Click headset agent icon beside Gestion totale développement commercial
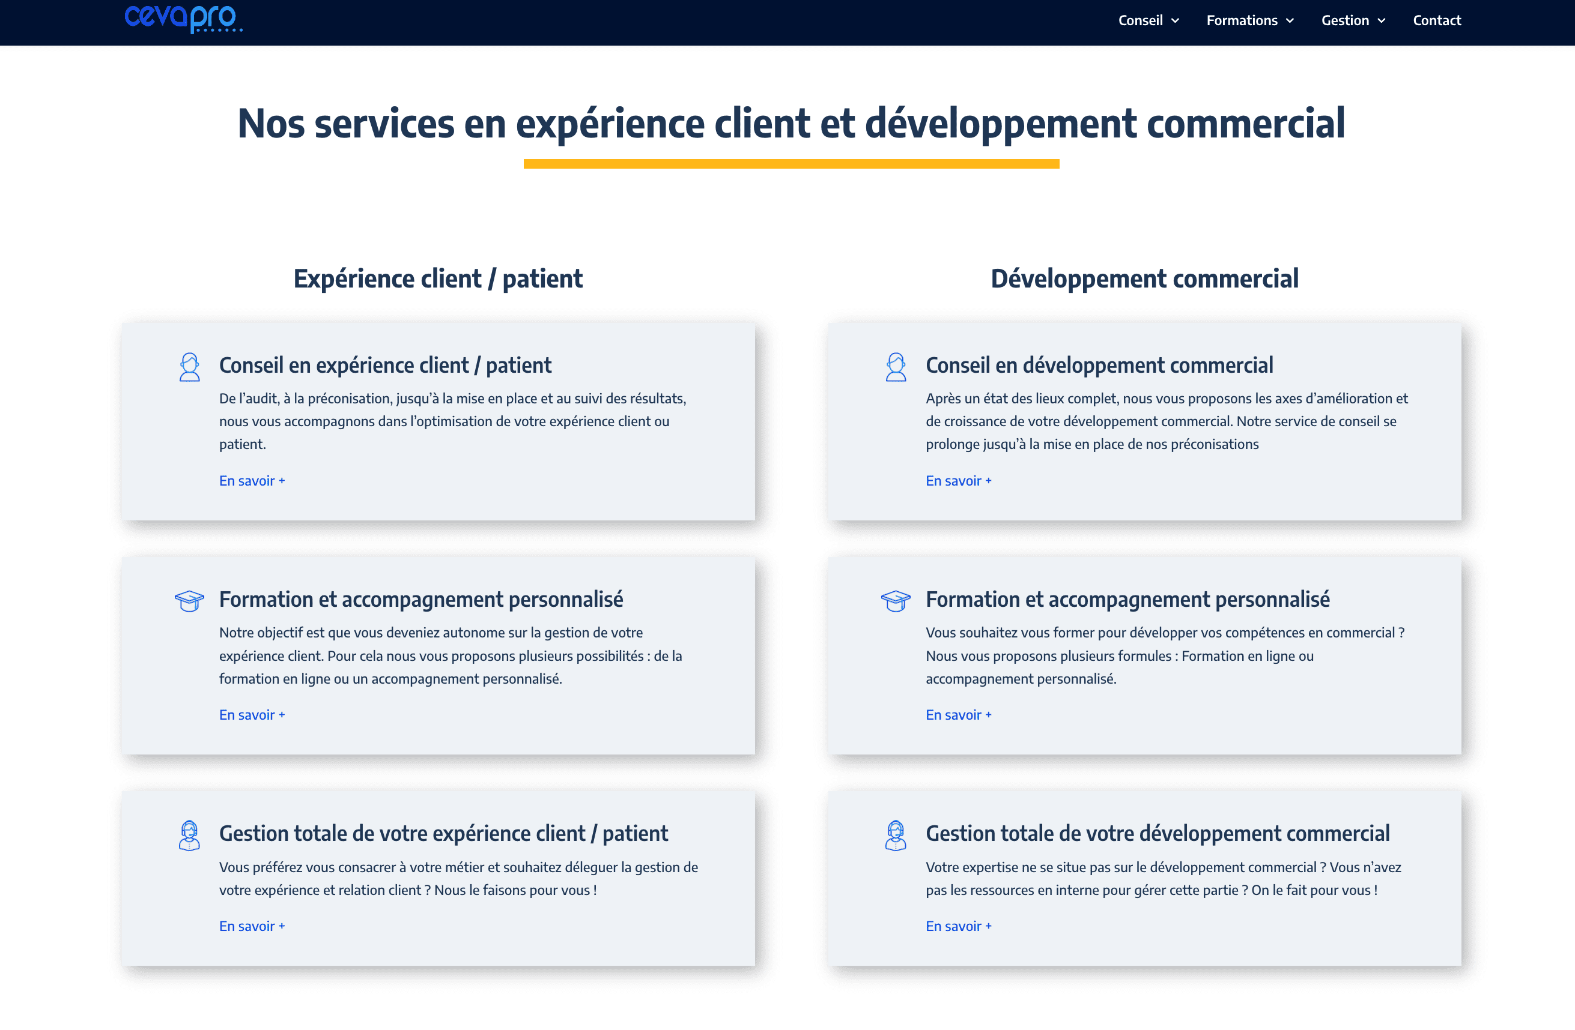Viewport: 1575px width, 1030px height. pyautogui.click(x=896, y=836)
